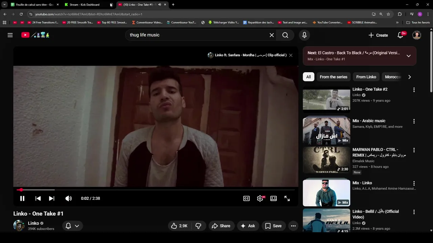The image size is (433, 243).
Task: Open the Mix - Arabic music thumbnail
Action: pyautogui.click(x=326, y=130)
